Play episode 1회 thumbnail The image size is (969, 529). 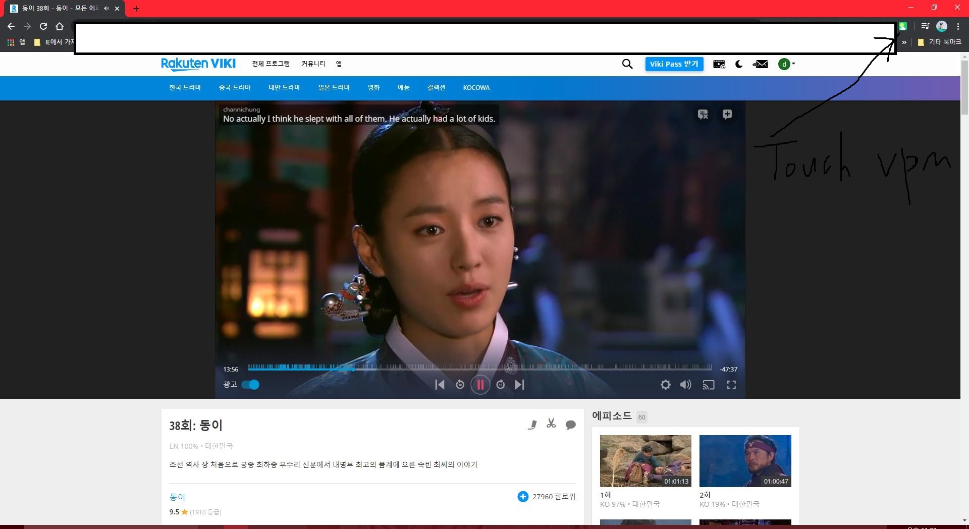645,461
